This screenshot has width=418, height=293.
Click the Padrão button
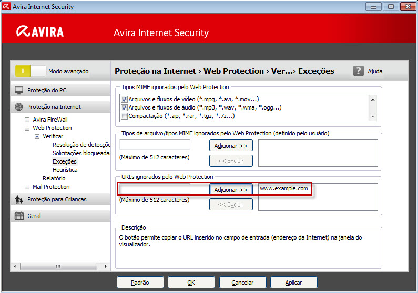click(140, 283)
